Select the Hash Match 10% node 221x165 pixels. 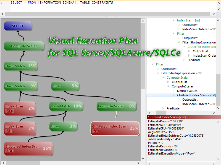coord(66,106)
